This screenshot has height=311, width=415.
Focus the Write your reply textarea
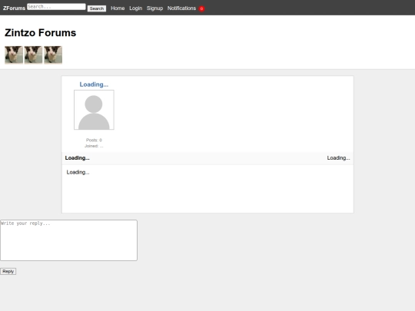(x=68, y=240)
